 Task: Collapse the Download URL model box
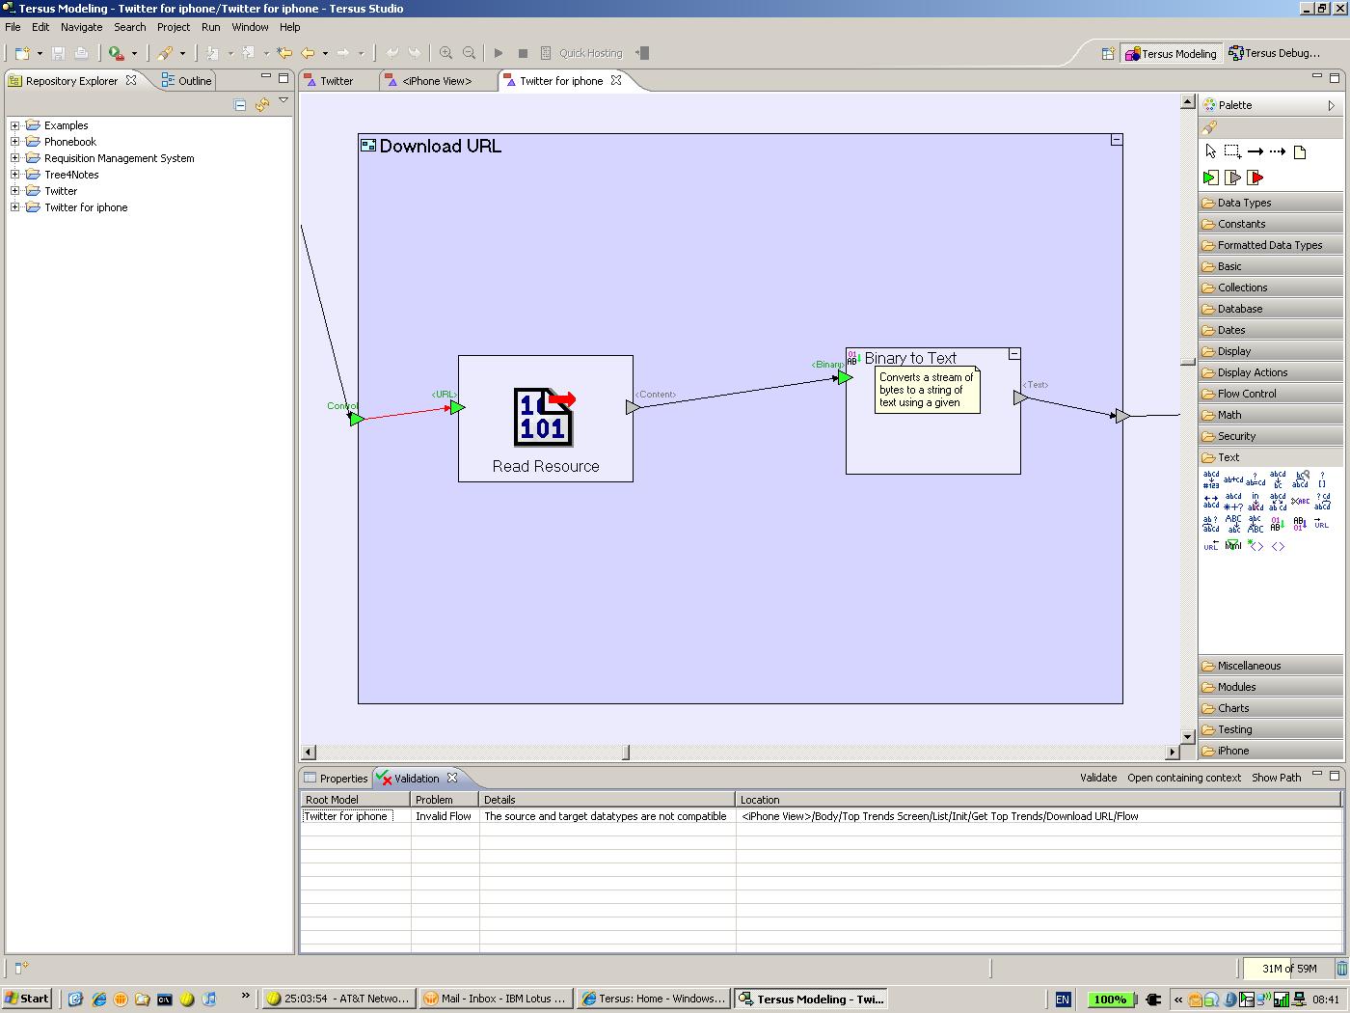(1116, 140)
